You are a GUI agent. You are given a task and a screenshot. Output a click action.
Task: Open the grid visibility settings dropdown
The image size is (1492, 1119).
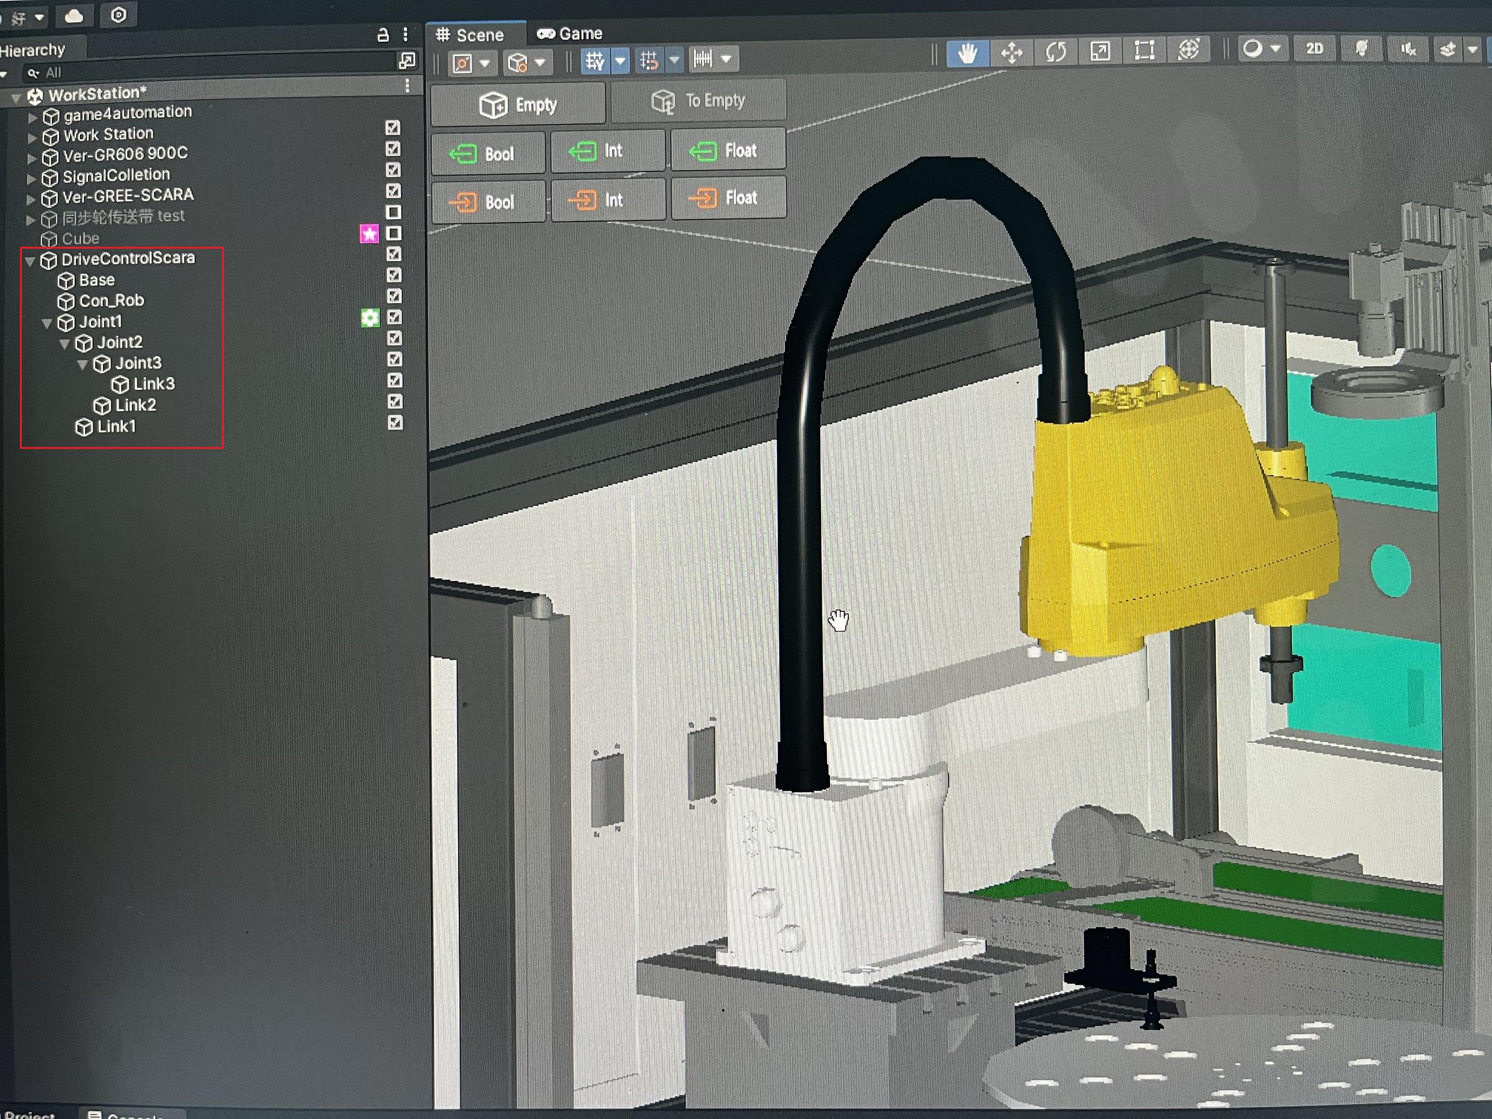point(621,60)
